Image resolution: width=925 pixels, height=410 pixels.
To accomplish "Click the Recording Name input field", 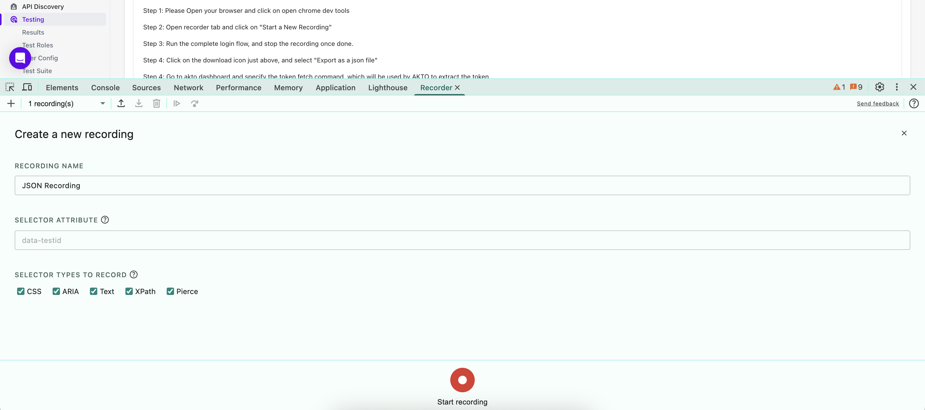I will [462, 186].
